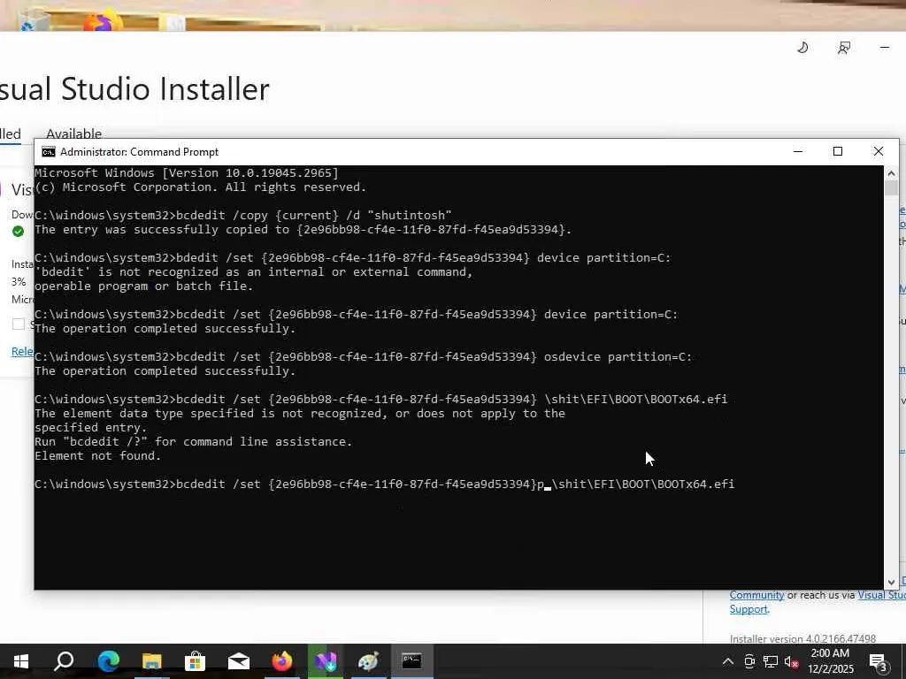Open Command Prompt title bar system icon
Image resolution: width=906 pixels, height=679 pixels.
(x=49, y=152)
